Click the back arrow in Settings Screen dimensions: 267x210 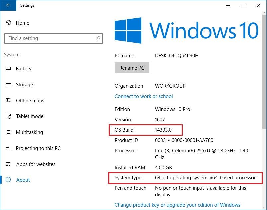click(8, 5)
